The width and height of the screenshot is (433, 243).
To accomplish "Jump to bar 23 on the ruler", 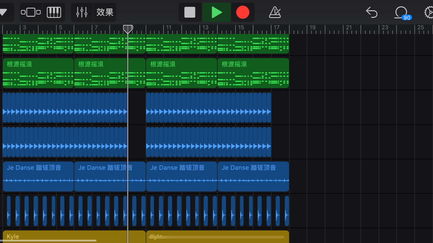I will click(x=385, y=28).
